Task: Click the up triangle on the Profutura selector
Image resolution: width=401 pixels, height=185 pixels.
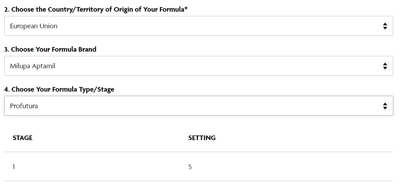Action: pyautogui.click(x=385, y=104)
